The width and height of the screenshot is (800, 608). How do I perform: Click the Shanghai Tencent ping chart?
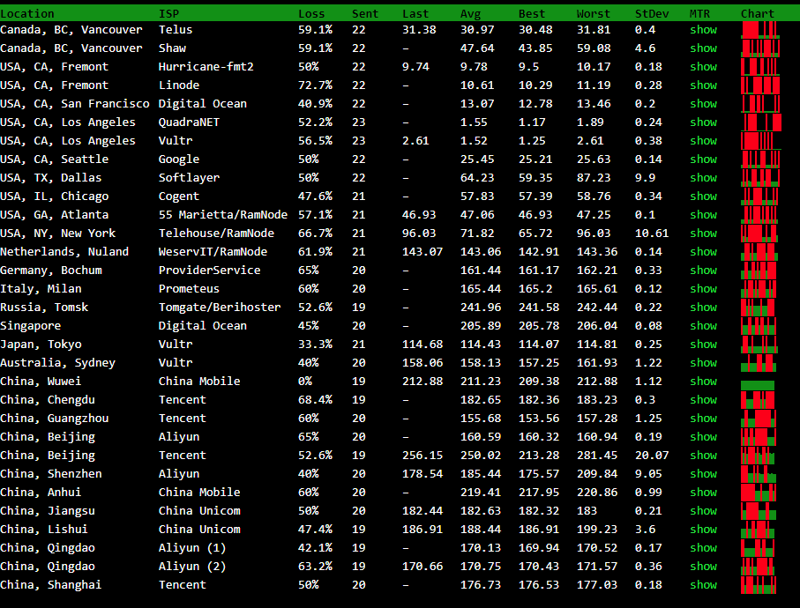[759, 584]
